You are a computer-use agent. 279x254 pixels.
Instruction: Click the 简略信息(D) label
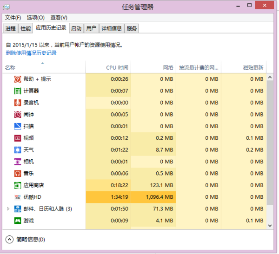tap(31, 240)
